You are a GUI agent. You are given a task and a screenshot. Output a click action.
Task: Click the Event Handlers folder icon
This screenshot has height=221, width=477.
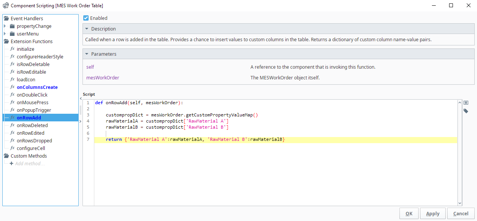point(6,18)
